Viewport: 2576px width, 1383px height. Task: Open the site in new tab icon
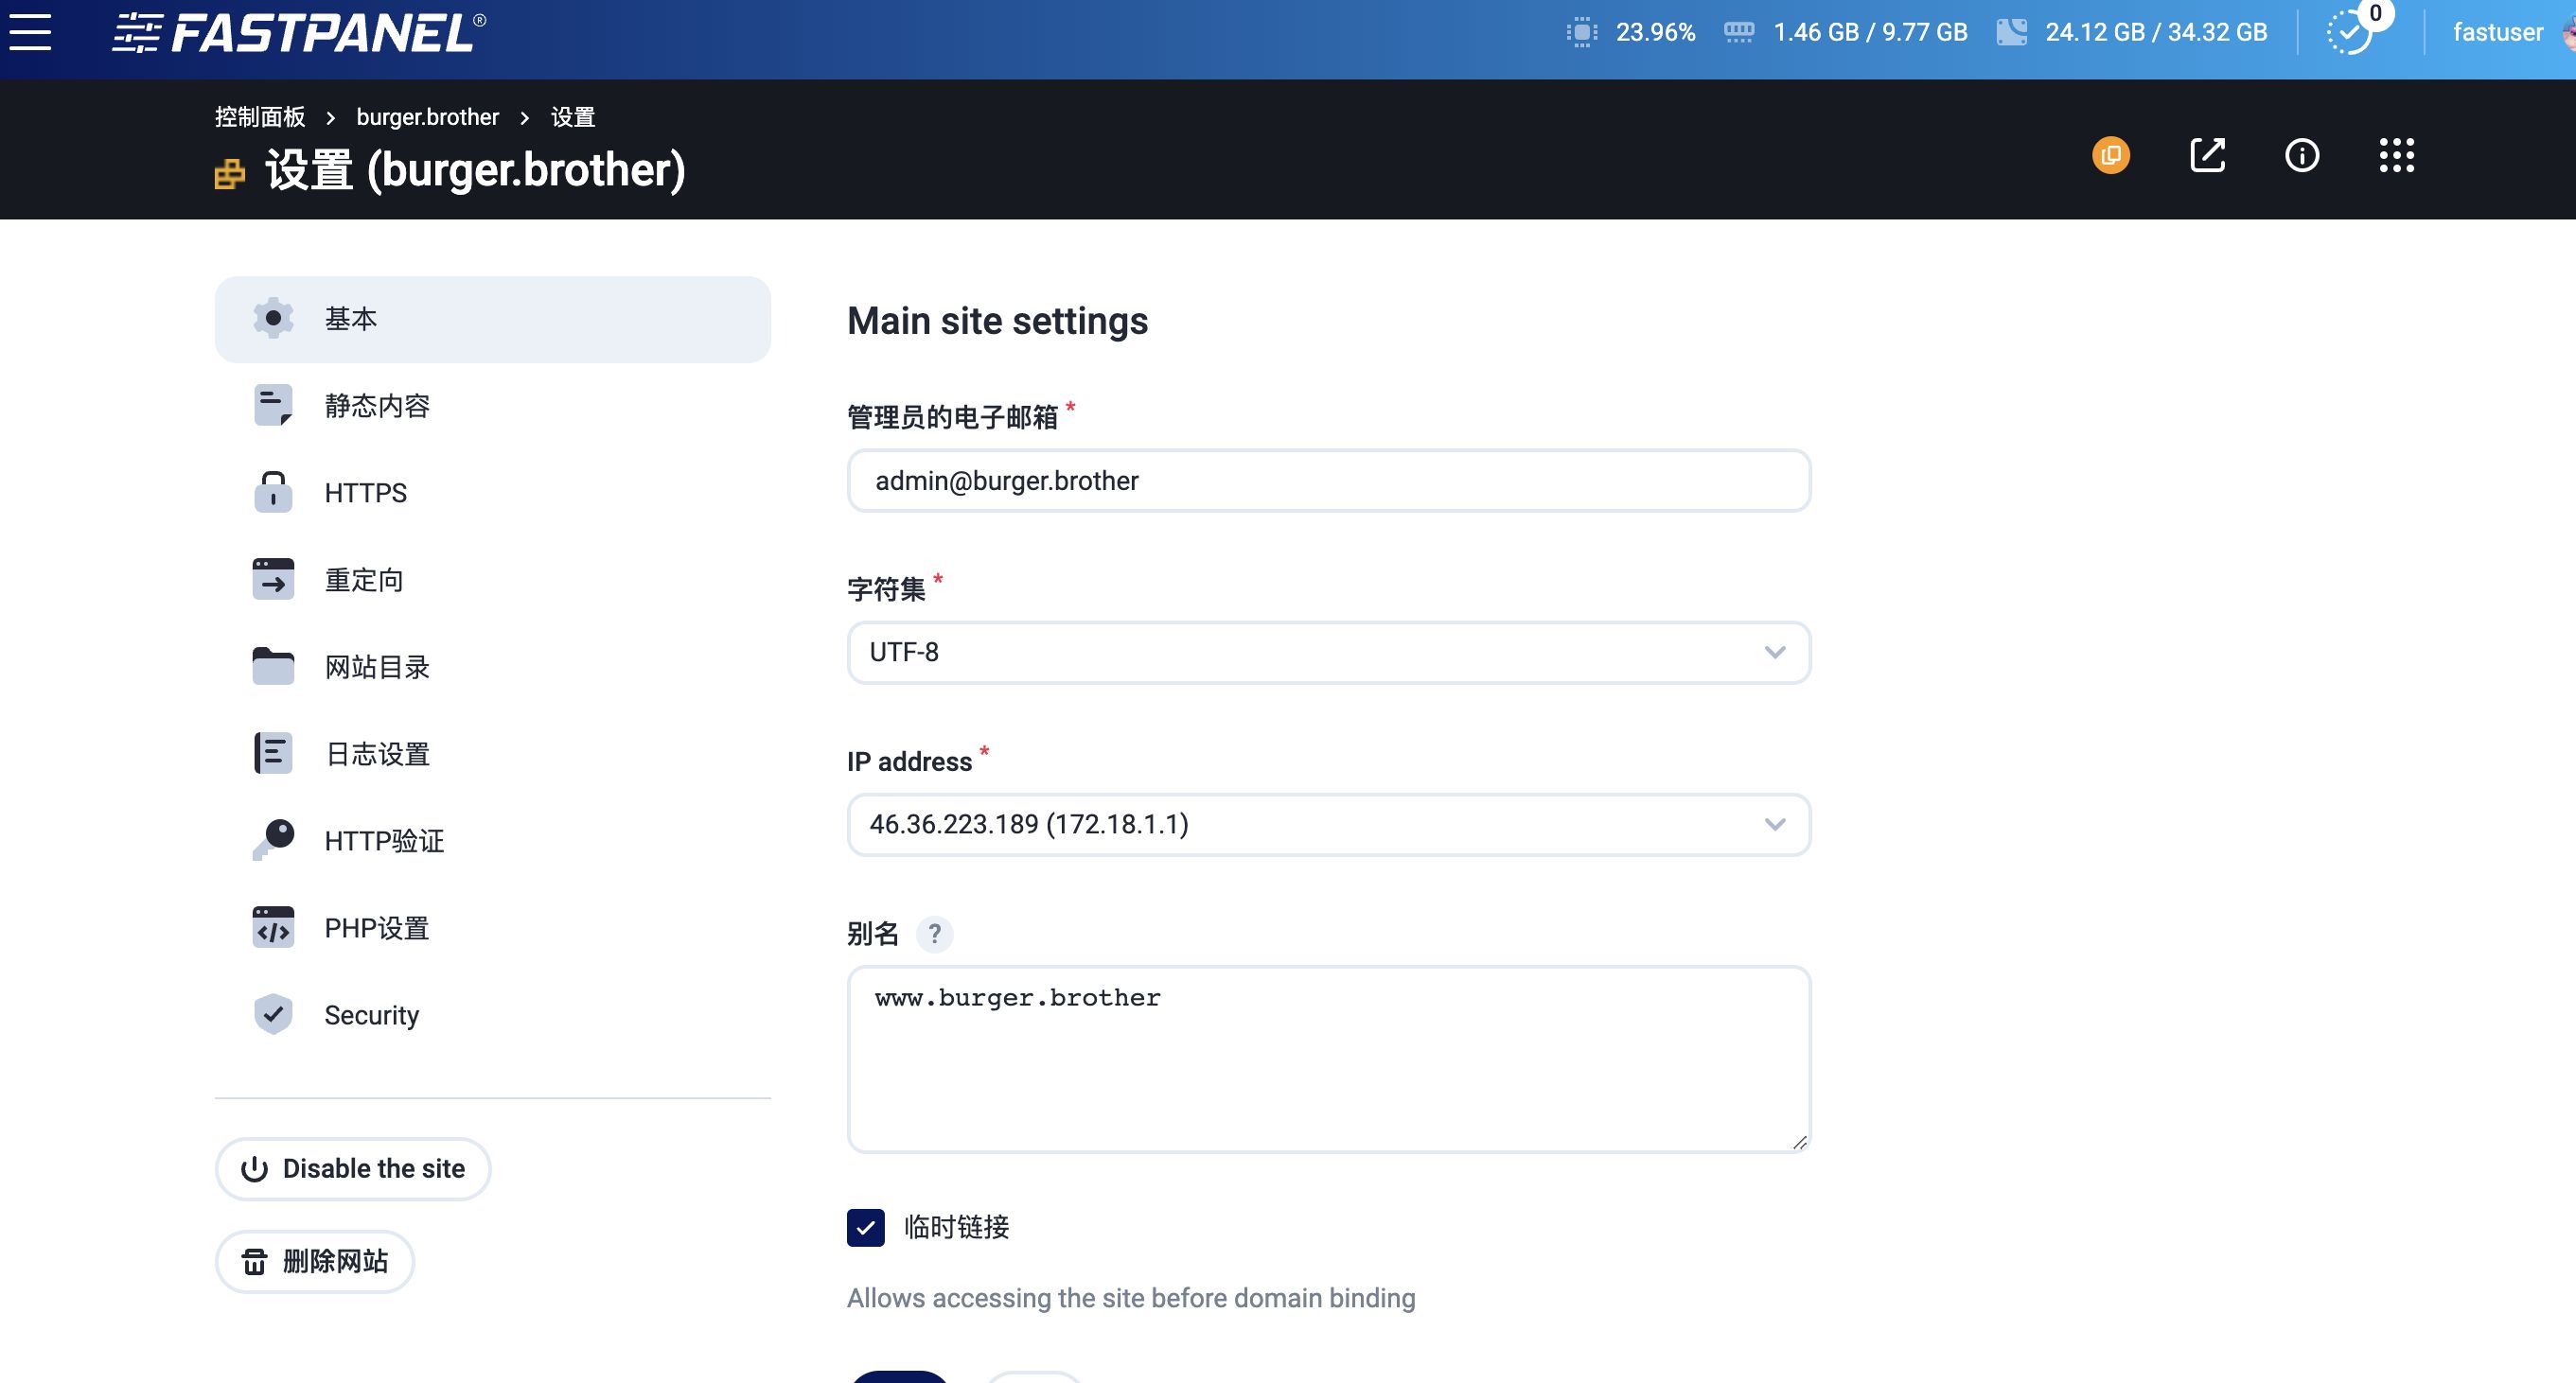tap(2207, 156)
